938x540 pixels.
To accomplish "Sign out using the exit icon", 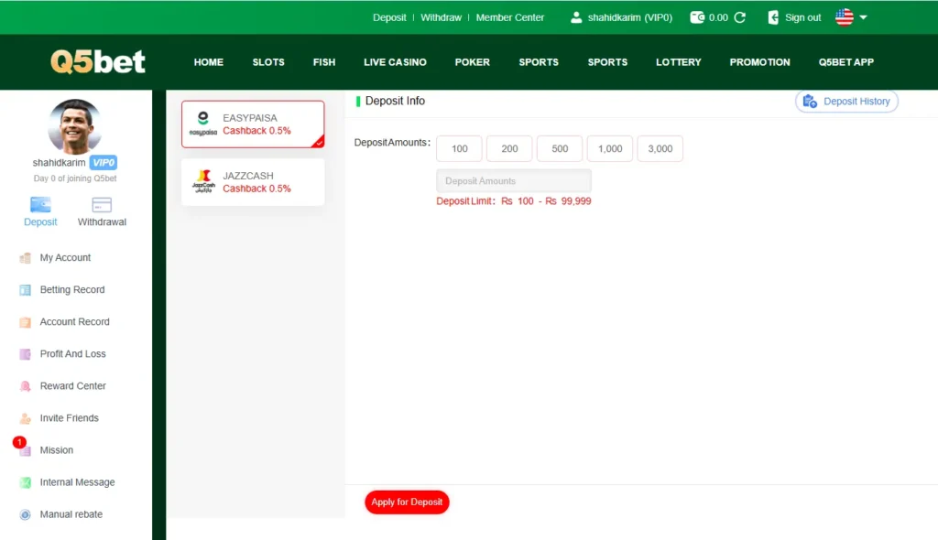I will (772, 16).
